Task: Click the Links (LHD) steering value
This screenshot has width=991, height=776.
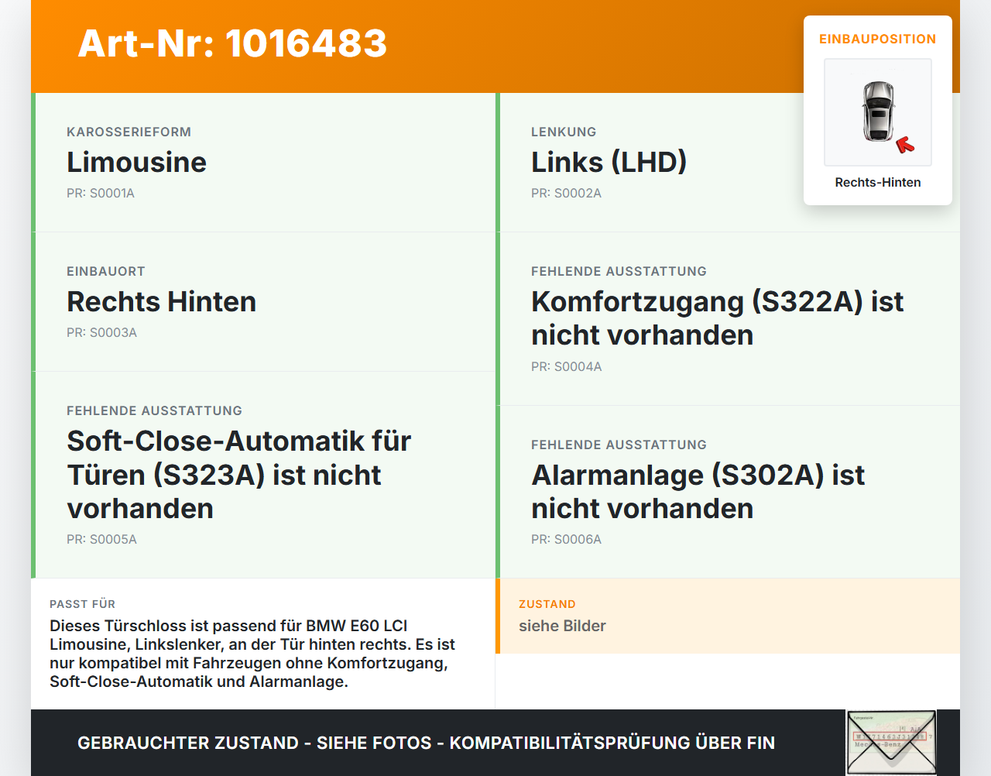Action: click(609, 162)
